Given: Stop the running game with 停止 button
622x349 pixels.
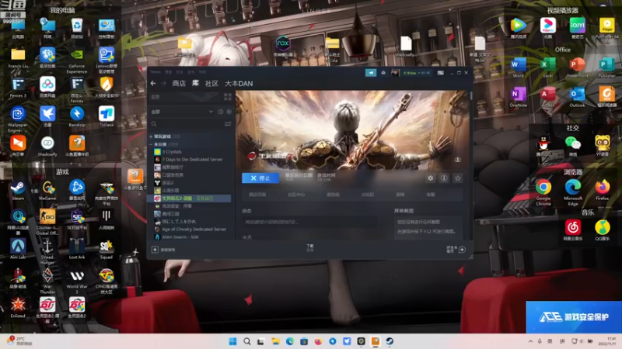Looking at the screenshot, I should pyautogui.click(x=260, y=178).
